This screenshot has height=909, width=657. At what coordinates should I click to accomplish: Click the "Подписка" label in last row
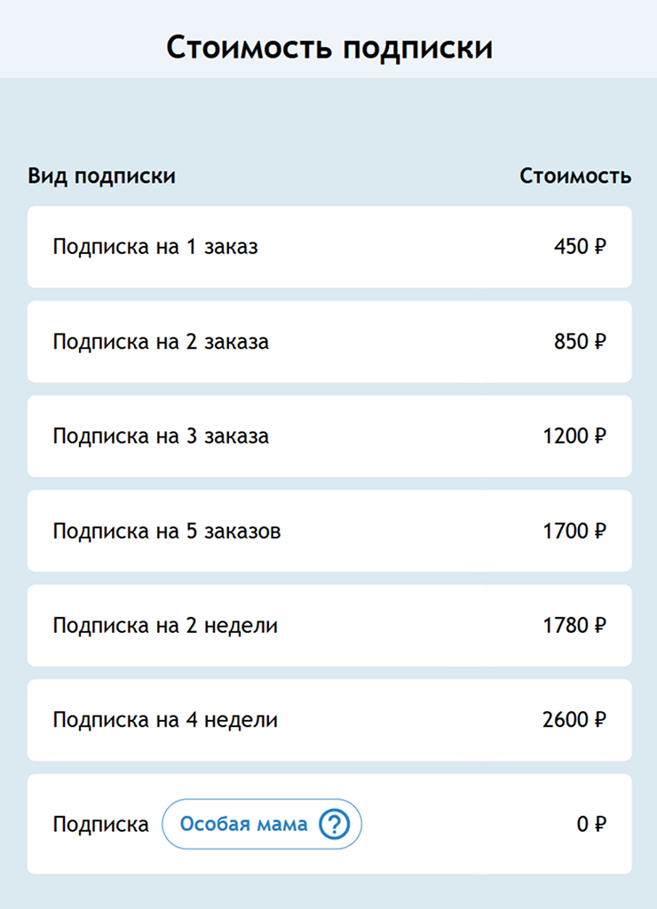tap(100, 825)
